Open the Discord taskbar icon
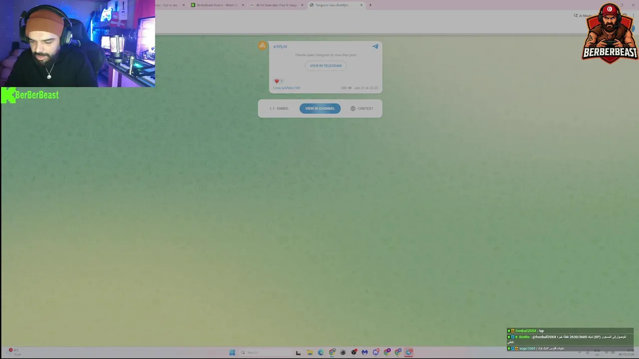Viewport: 639px width, 359px height. click(376, 353)
